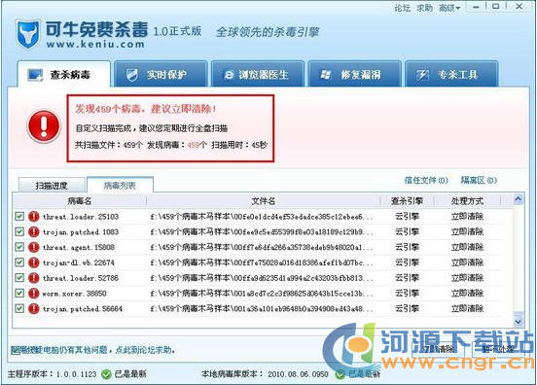
Task: Open the 论坛 link
Action: coord(403,8)
